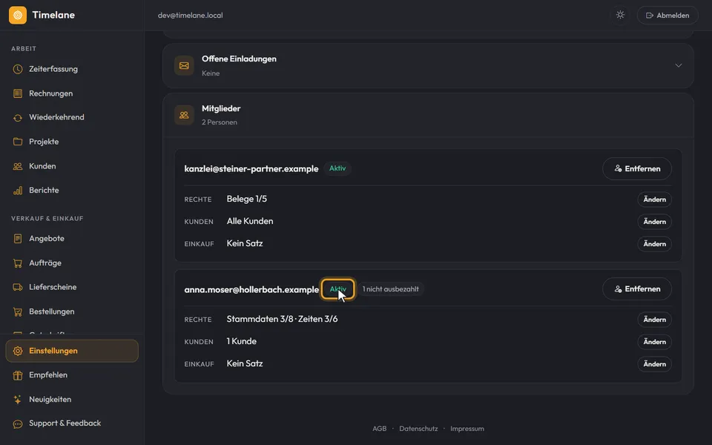This screenshot has height=445, width=712.
Task: Click the Support & Feedback chat icon
Action: [x=18, y=423]
